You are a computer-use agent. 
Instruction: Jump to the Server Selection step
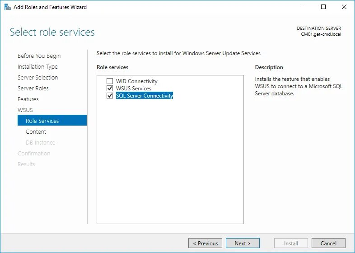click(x=37, y=78)
